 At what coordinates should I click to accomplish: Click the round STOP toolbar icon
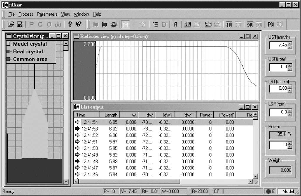click(113, 24)
